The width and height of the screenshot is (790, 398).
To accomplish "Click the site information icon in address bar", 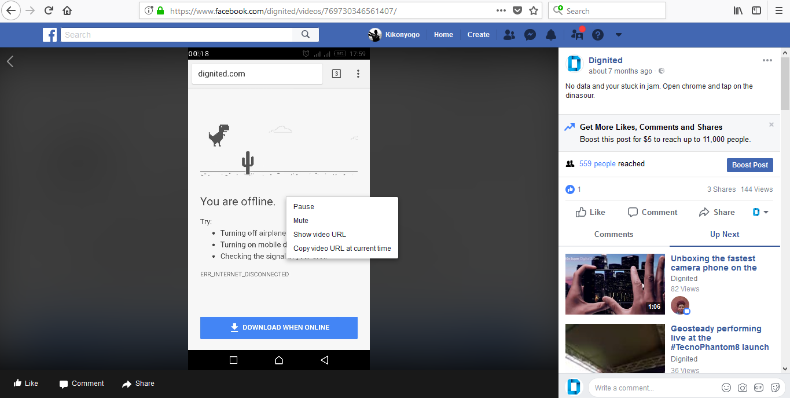I will click(148, 10).
